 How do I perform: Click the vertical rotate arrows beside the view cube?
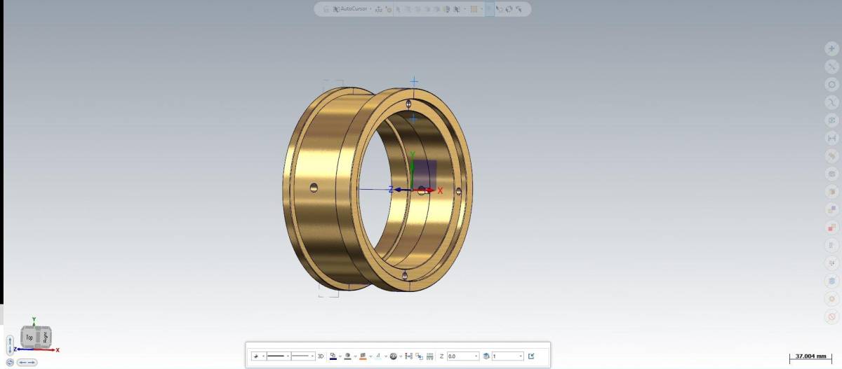click(10, 344)
